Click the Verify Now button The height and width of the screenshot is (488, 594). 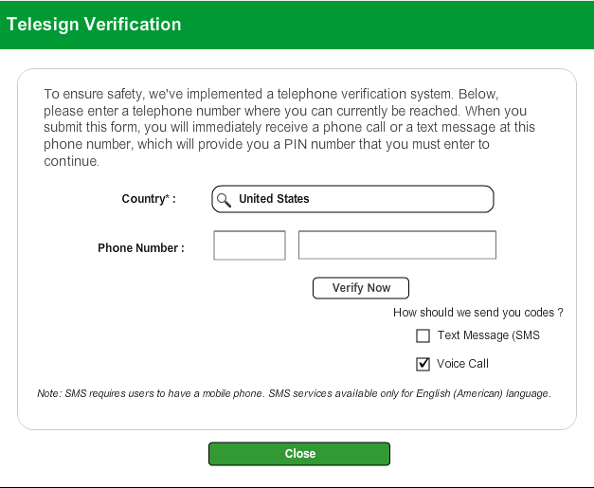pyautogui.click(x=361, y=288)
